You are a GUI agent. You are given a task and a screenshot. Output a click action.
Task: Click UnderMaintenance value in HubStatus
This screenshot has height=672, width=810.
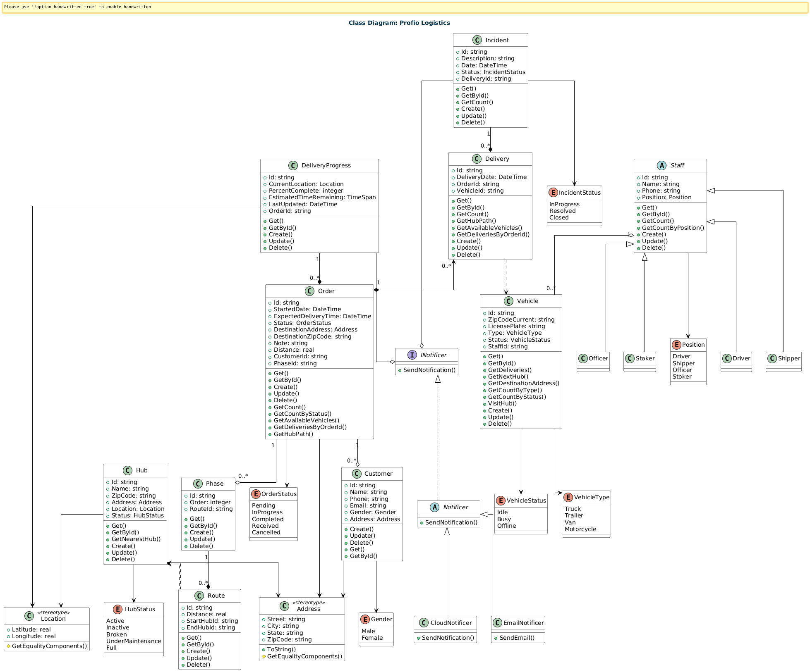click(x=134, y=641)
